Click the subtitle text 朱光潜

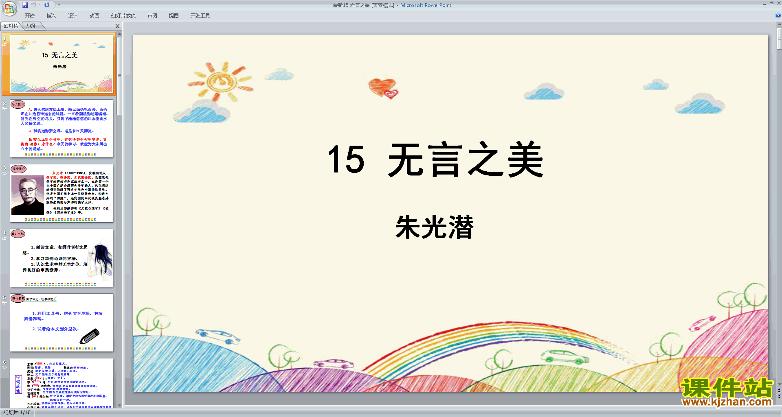tap(434, 227)
